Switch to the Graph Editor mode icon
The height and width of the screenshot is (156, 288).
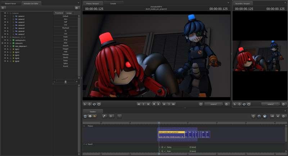click(95, 116)
